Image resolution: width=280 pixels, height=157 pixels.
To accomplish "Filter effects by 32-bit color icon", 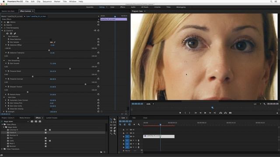I will point(36,121).
